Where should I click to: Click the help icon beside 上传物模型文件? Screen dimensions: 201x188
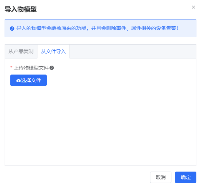click(x=52, y=68)
